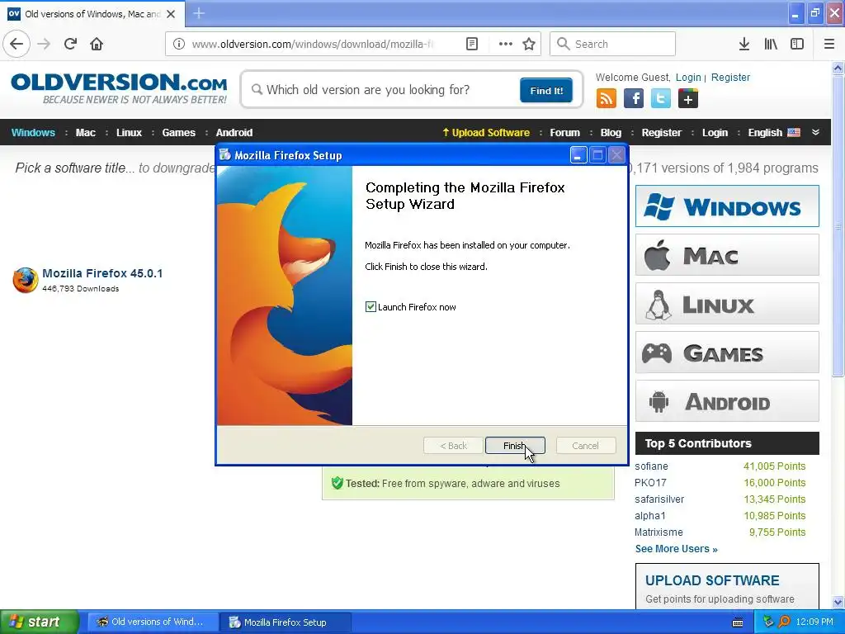Click the Windows category banner
The height and width of the screenshot is (634, 845).
(727, 206)
